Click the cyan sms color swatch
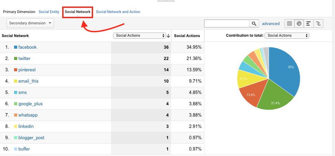Image resolution: width=335 pixels, height=156 pixels. pos(15,93)
